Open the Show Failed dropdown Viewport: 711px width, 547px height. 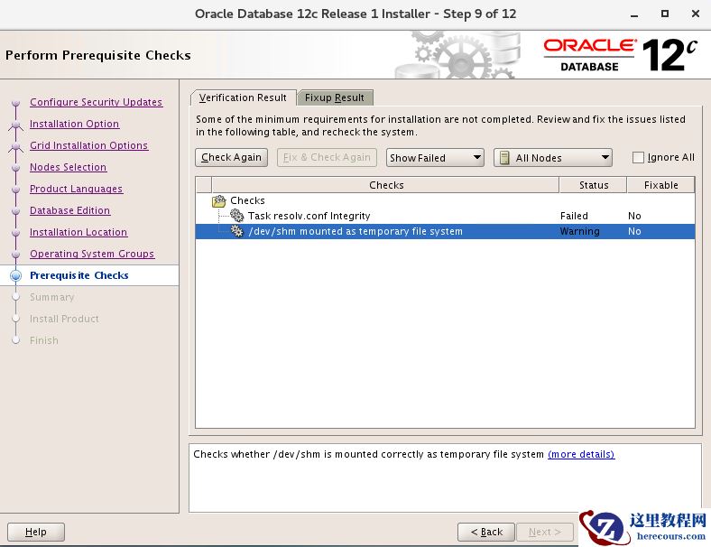(435, 157)
